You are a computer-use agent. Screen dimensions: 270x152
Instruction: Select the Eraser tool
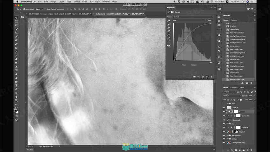[16, 67]
